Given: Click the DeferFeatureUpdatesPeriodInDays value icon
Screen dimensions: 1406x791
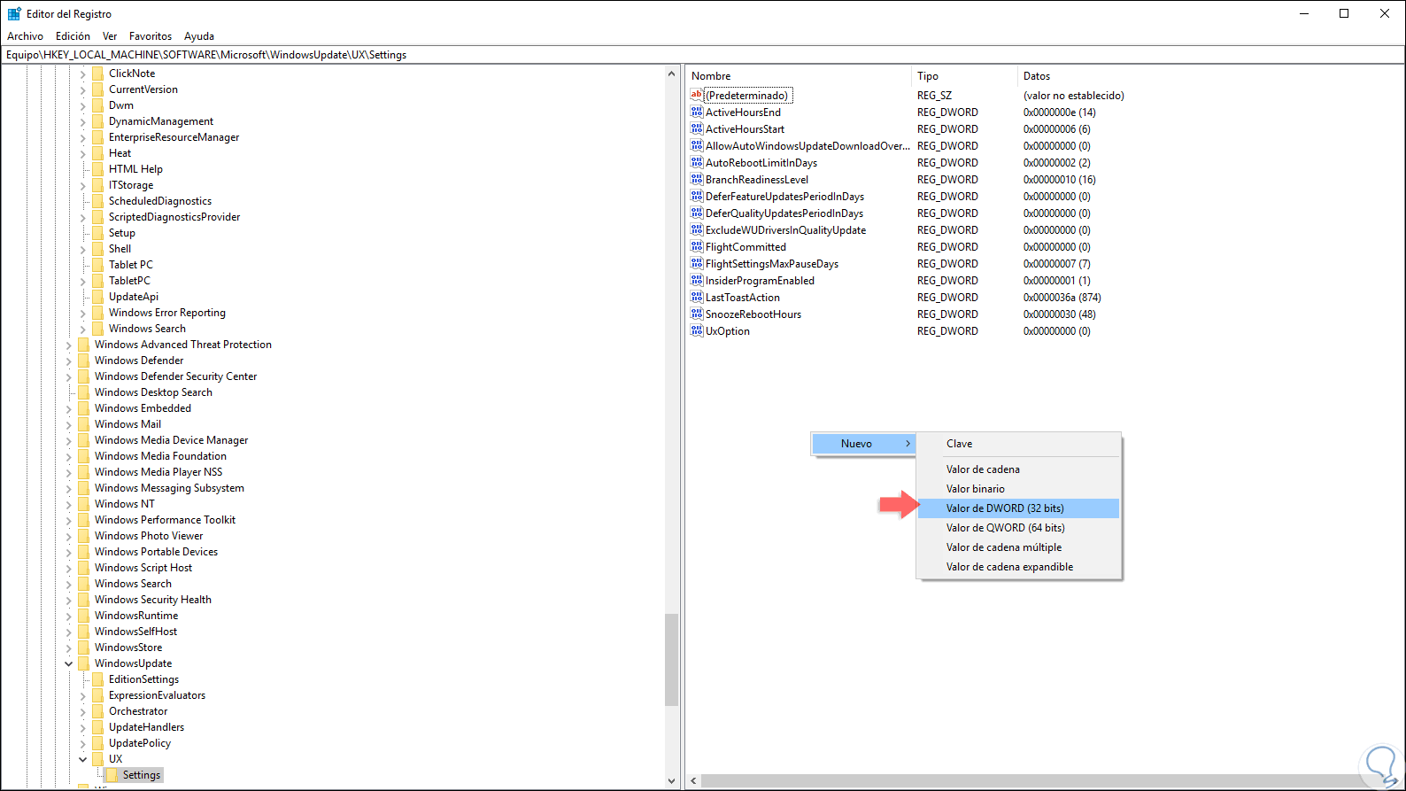Looking at the screenshot, I should point(697,197).
